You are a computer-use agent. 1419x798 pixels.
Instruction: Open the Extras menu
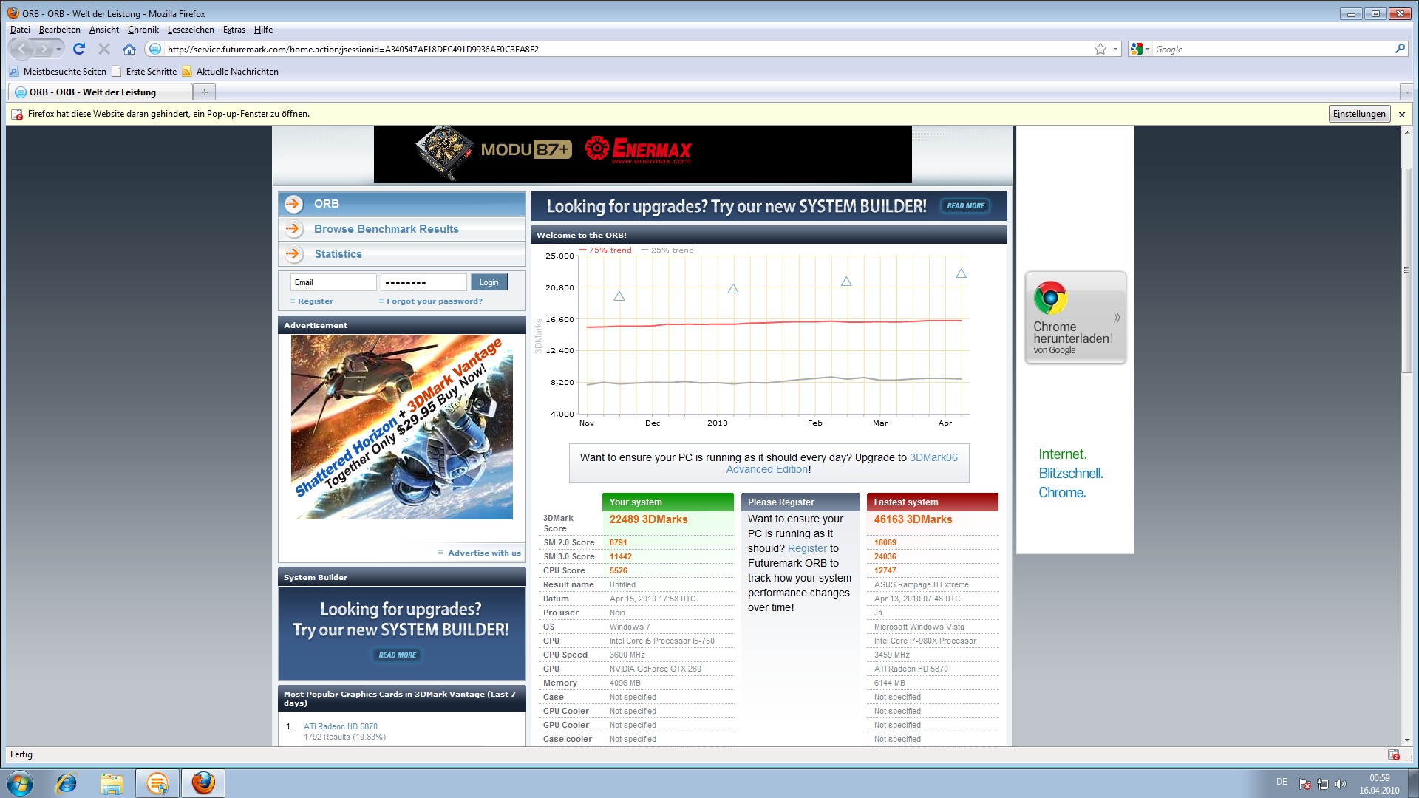234,30
